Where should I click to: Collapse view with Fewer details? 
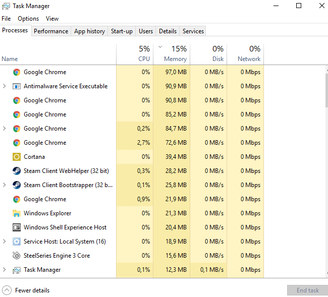(x=26, y=290)
